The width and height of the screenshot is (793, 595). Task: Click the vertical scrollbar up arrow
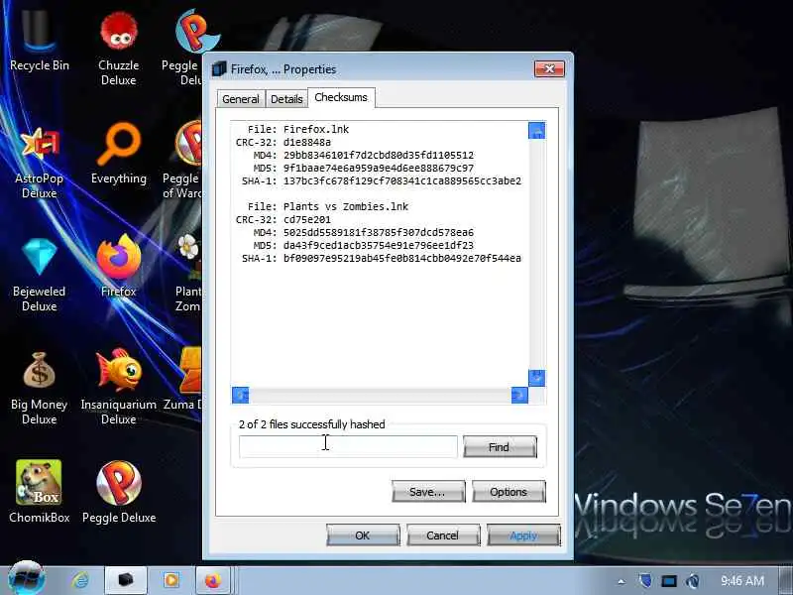(536, 131)
